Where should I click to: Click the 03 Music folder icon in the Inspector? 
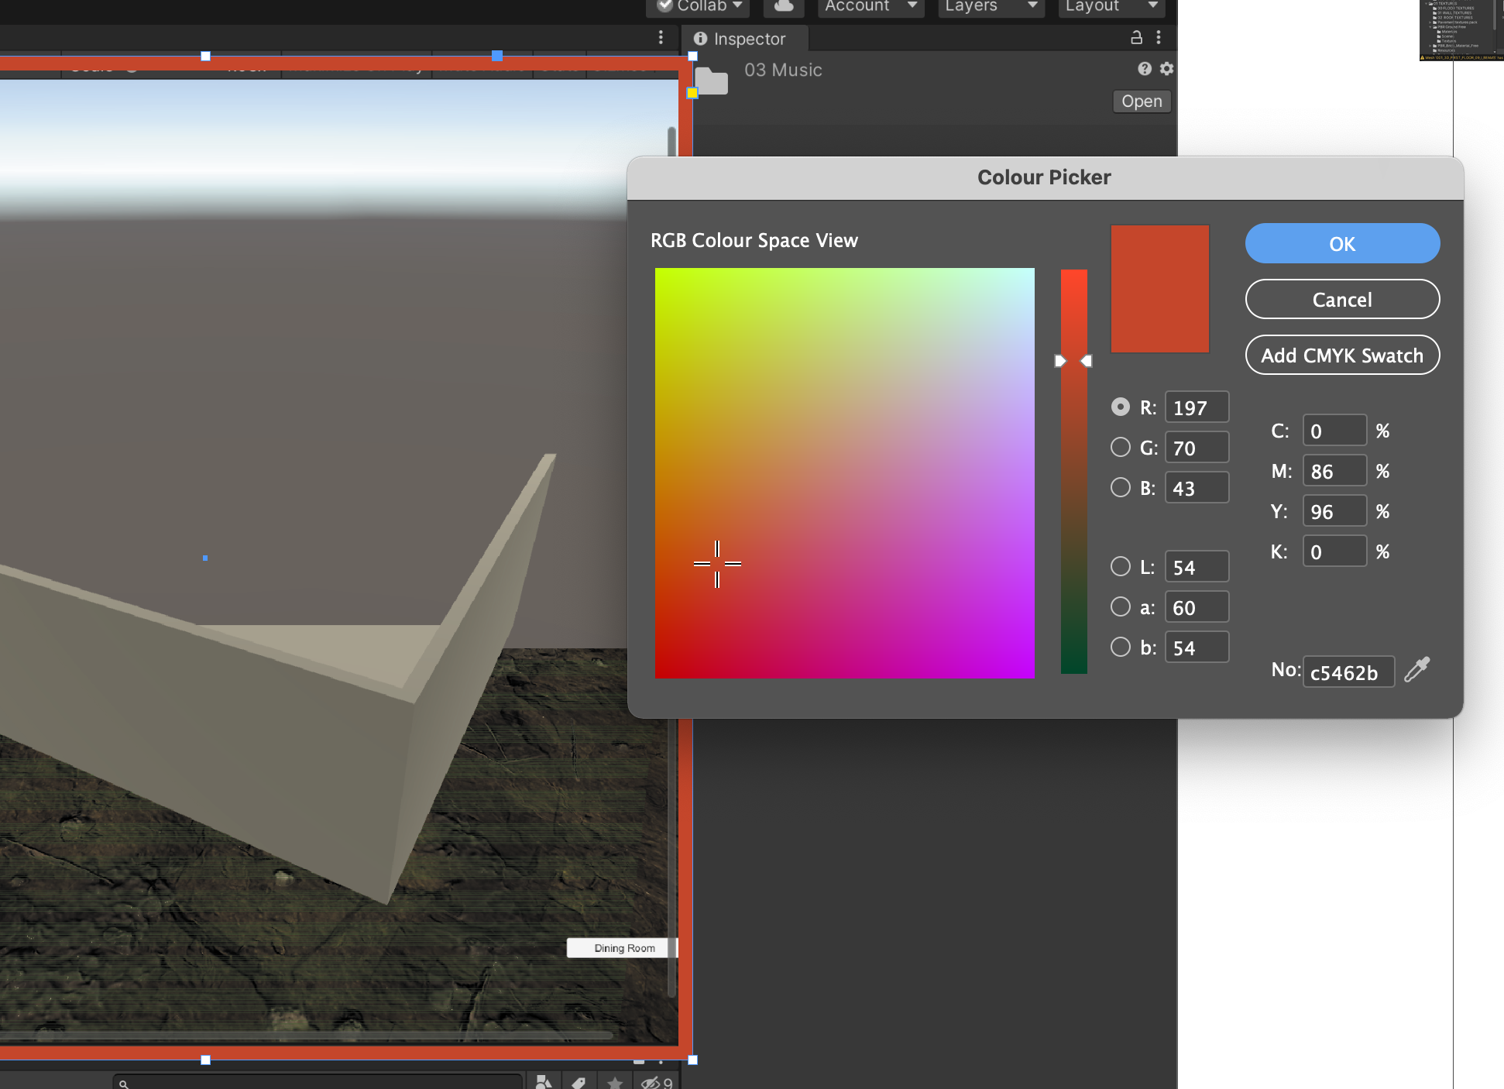[x=711, y=81]
